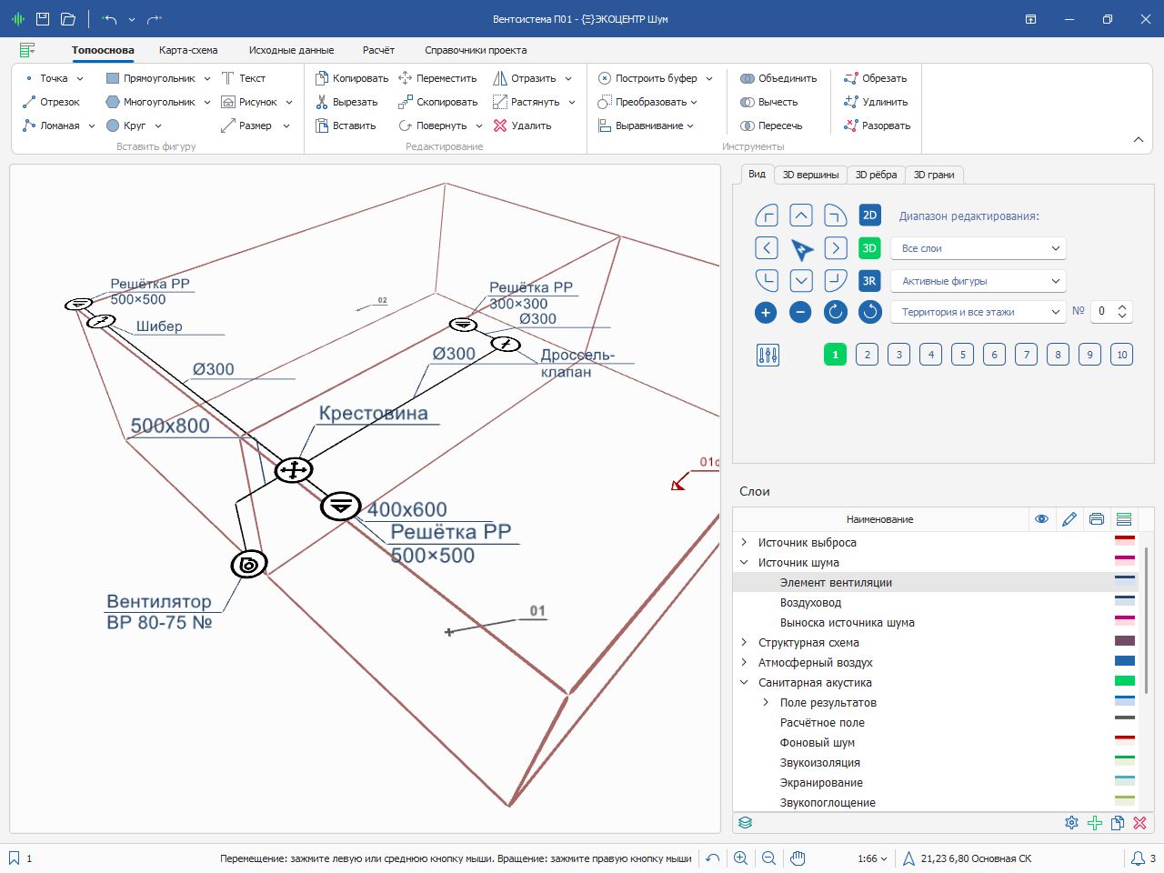Click the add layer green plus icon
1164x873 pixels.
tap(1095, 823)
